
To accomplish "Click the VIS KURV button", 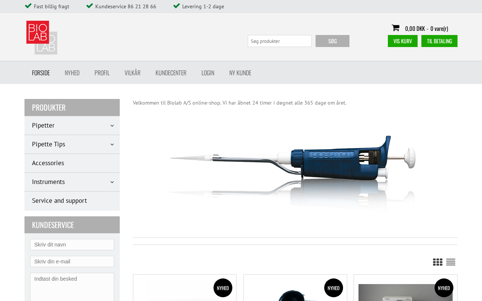I will [403, 41].
